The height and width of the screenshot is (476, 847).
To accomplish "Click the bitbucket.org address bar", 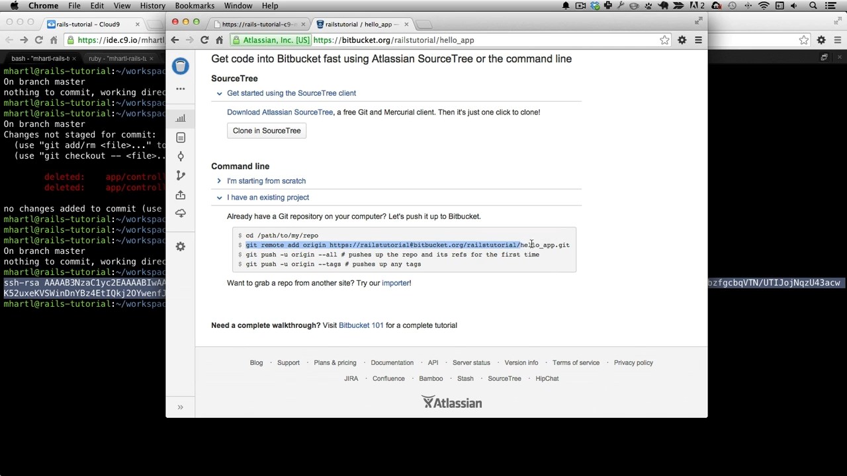I will 443,40.
